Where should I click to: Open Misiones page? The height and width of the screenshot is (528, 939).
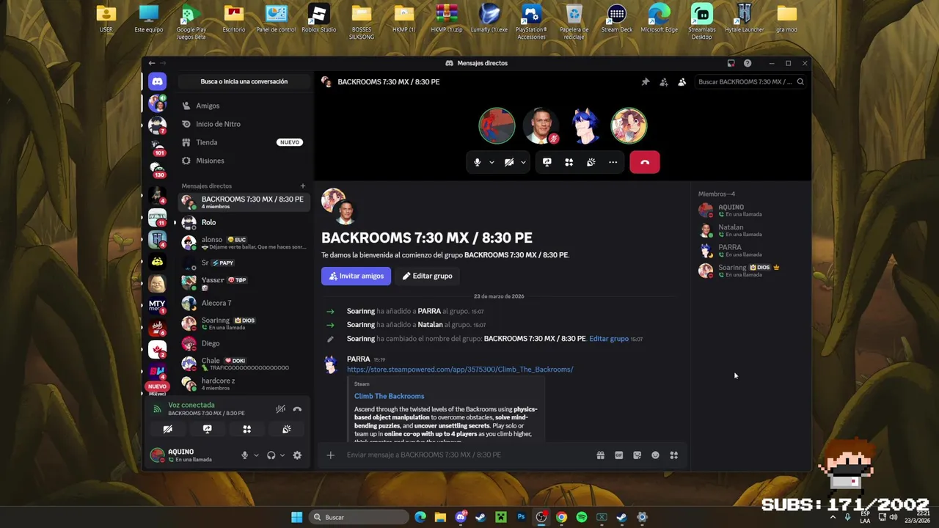[x=243, y=161]
